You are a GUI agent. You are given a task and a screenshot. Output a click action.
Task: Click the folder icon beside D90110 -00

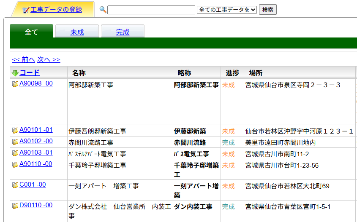click(15, 206)
